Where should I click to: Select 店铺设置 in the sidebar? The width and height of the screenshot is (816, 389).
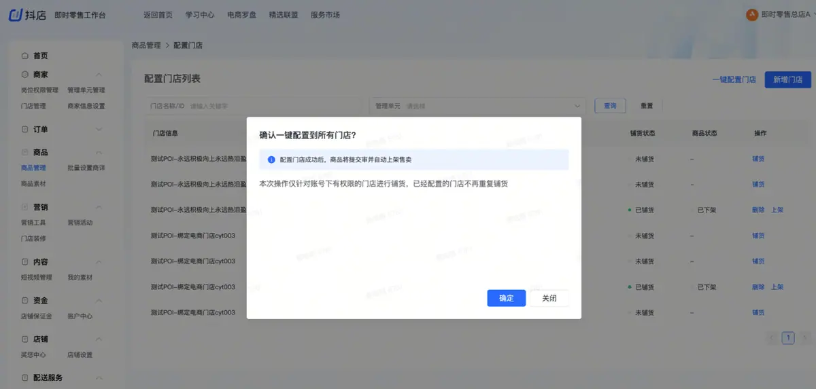pyautogui.click(x=80, y=354)
